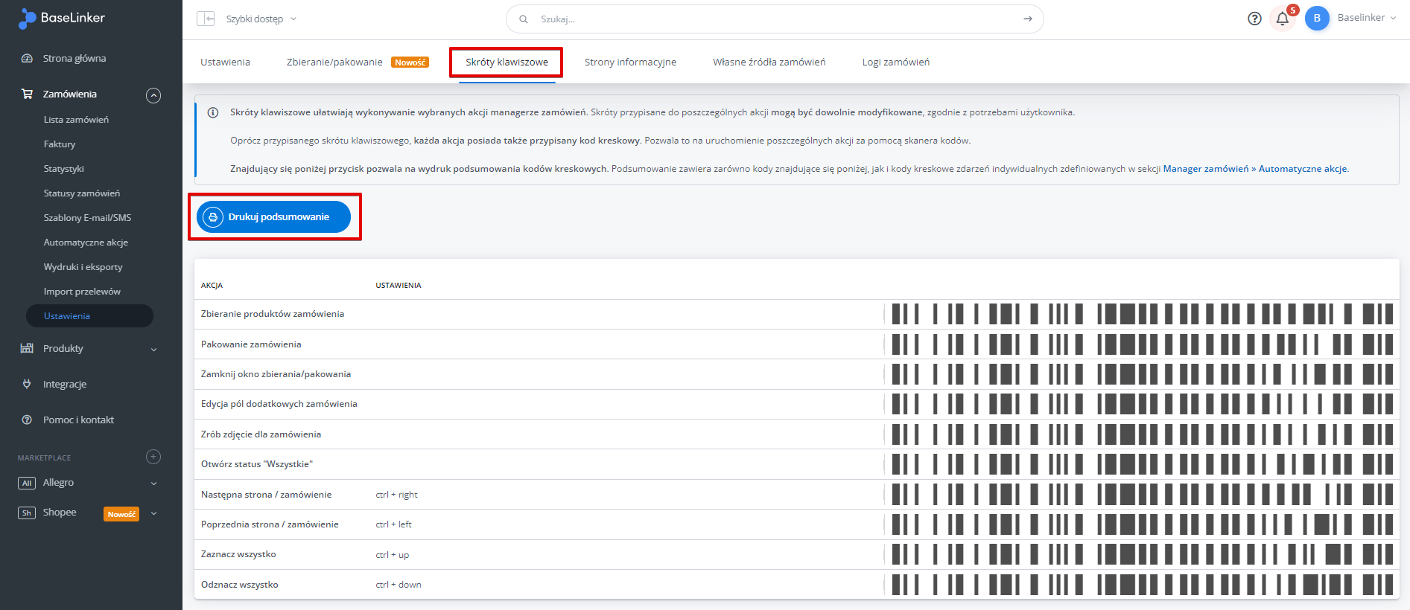This screenshot has width=1410, height=610.
Task: Open the notifications bell
Action: click(1283, 19)
